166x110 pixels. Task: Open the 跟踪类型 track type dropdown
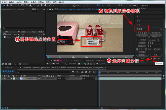coord(154,46)
